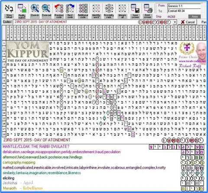Go to Next code

(x=70, y=8)
